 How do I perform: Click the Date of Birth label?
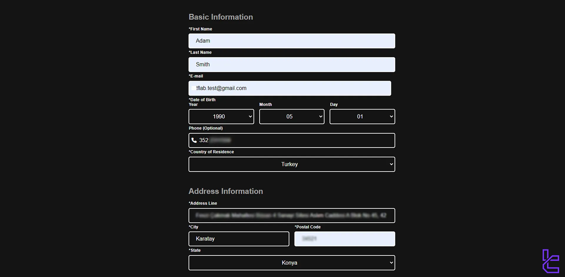[202, 100]
